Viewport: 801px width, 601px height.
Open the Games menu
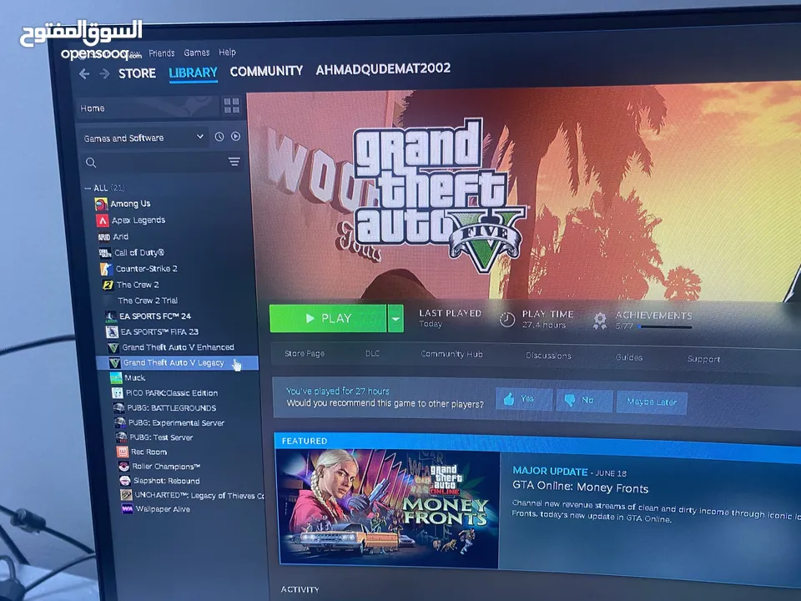pos(197,53)
